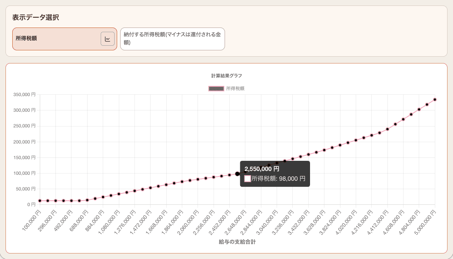Screen dimensions: 453x259
Task: Click the 給与の支給合計 axis title
Action: tap(237, 242)
